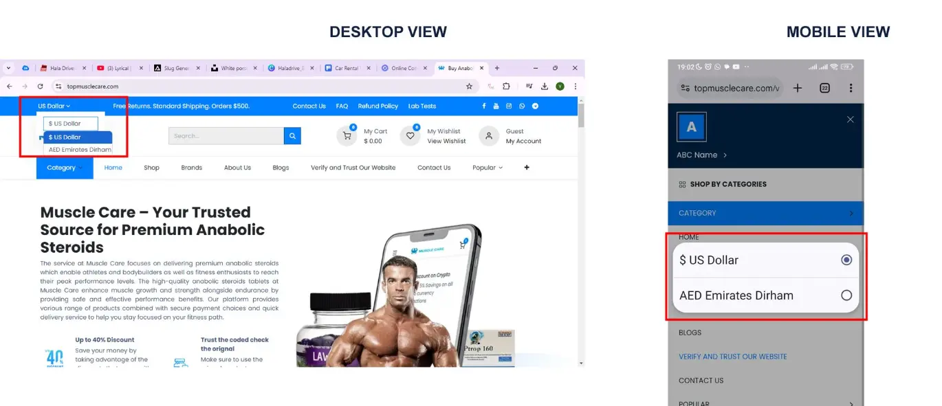
Task: Select the $ US Dollar radio button
Action: click(x=846, y=260)
